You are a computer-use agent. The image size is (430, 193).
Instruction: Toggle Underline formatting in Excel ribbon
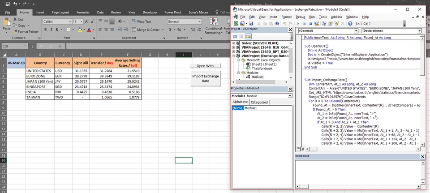(57, 30)
